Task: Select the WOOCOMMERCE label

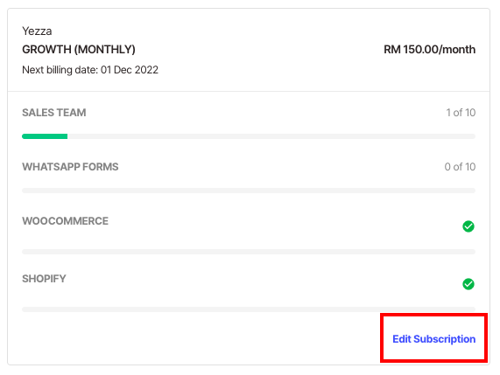Action: coord(65,221)
